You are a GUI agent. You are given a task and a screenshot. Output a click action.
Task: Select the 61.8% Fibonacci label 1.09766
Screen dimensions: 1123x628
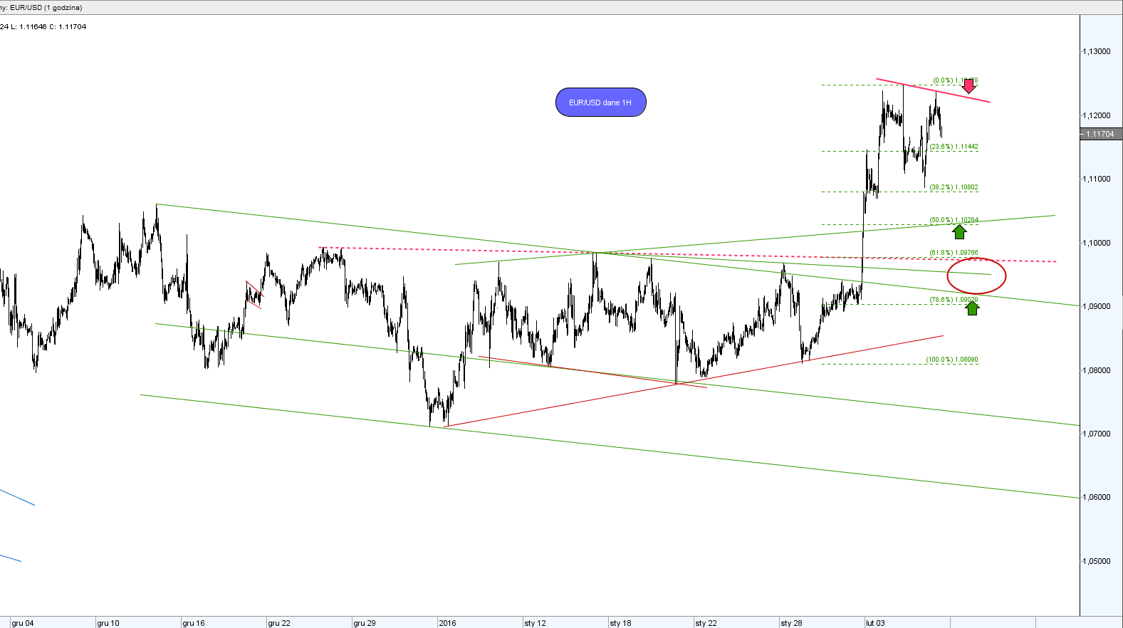pos(954,253)
